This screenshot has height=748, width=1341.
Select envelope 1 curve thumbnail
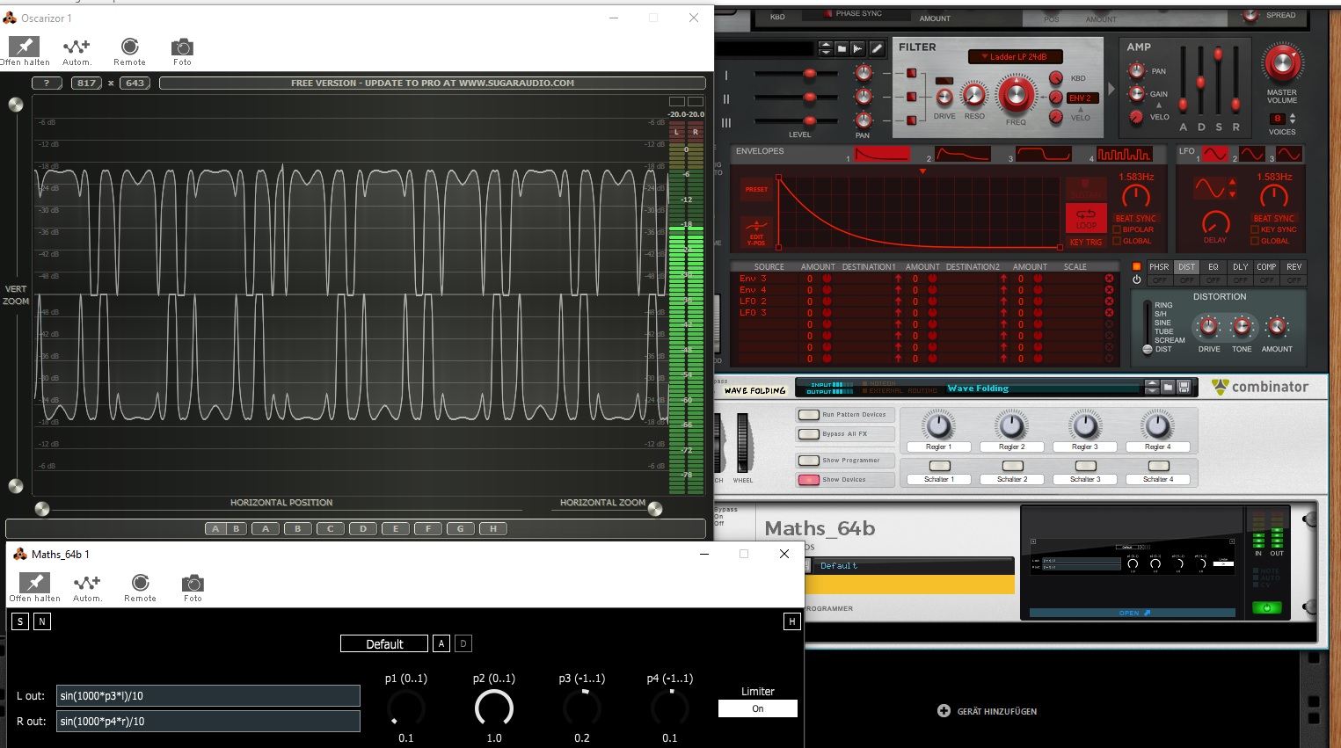(x=882, y=154)
